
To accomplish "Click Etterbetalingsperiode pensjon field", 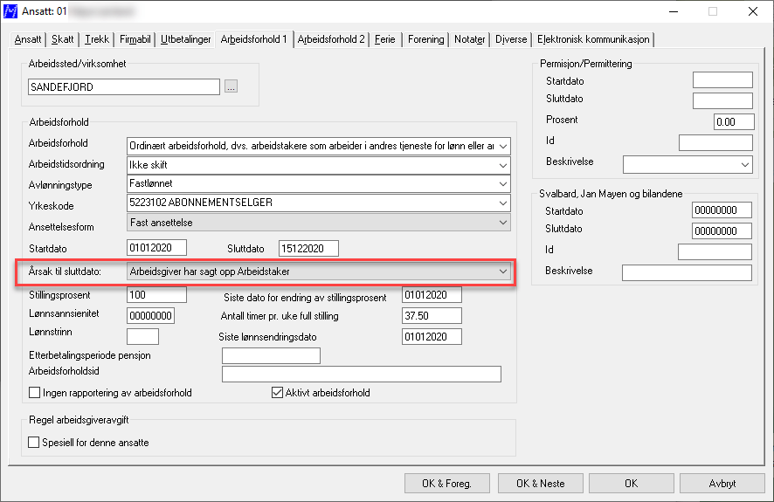I will point(271,355).
